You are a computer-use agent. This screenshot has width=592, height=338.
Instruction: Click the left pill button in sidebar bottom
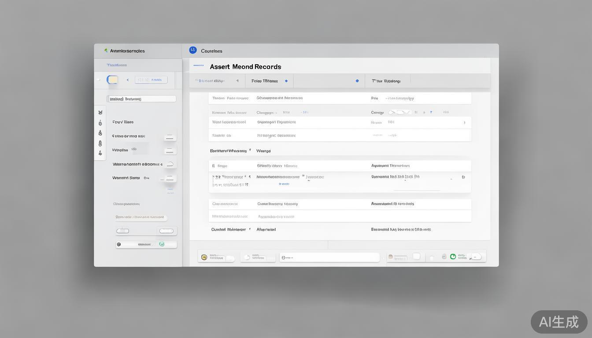(122, 231)
